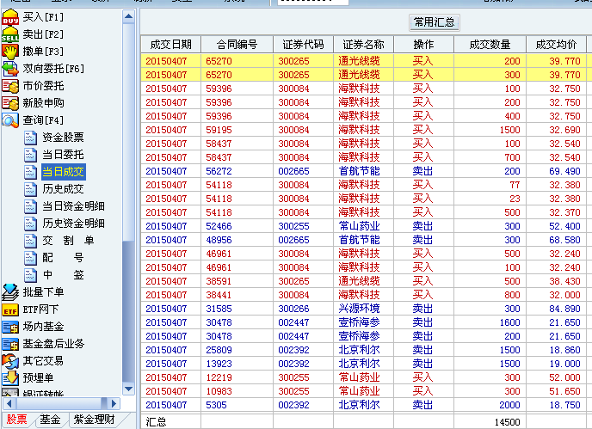Click the quantity 1600 cell for 壹桥海参

pos(490,322)
